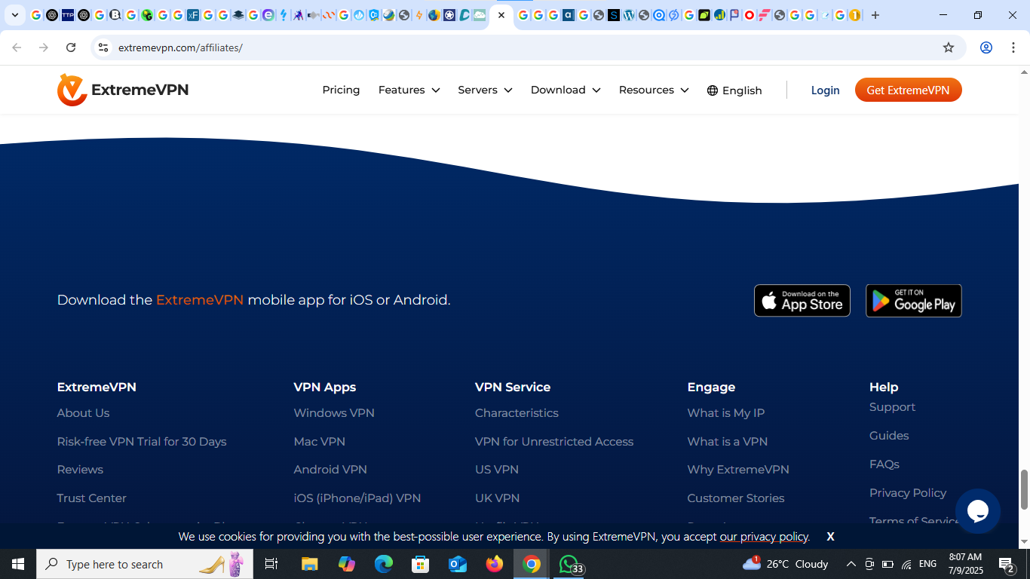The height and width of the screenshot is (579, 1030).
Task: Open iOS (iPhone/iPad) VPN link
Action: (x=357, y=498)
